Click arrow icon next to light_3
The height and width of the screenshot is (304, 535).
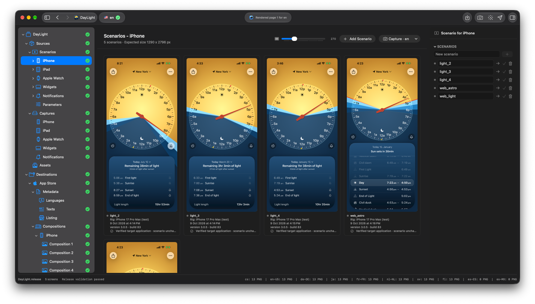pos(498,71)
